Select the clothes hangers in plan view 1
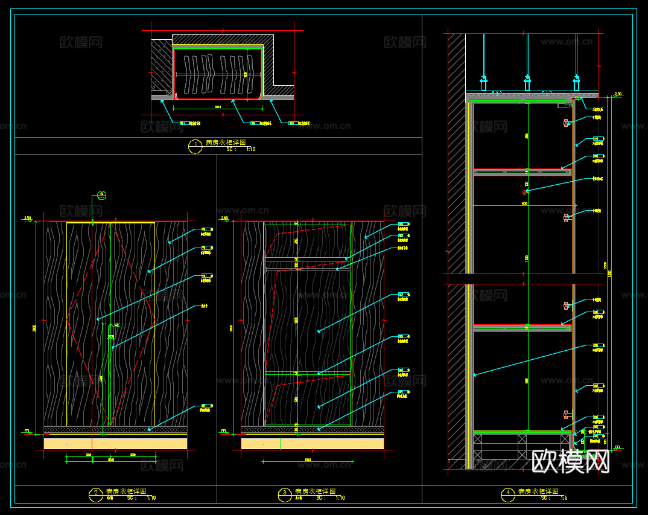This screenshot has width=648, height=515. [x=218, y=74]
